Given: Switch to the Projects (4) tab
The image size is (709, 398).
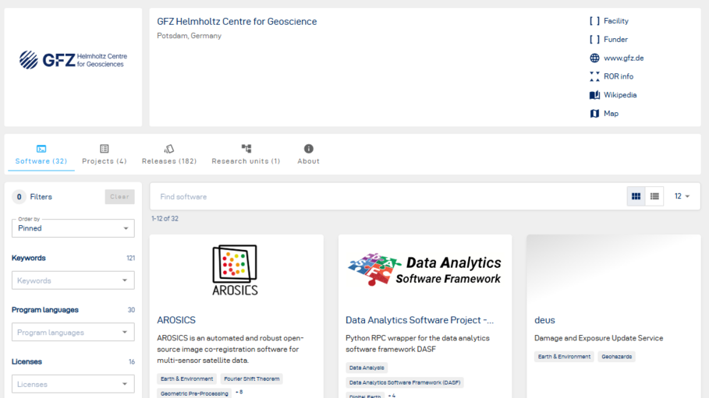Looking at the screenshot, I should click(x=105, y=155).
